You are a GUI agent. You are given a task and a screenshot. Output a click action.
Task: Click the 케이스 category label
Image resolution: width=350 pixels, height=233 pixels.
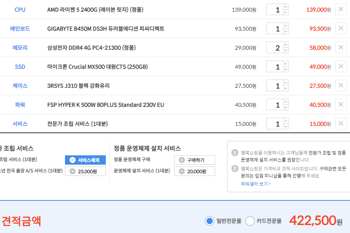[x=20, y=85]
